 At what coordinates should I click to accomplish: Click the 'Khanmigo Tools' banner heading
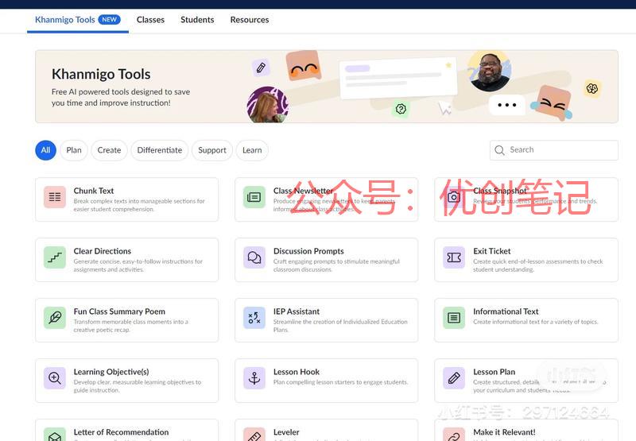[101, 74]
